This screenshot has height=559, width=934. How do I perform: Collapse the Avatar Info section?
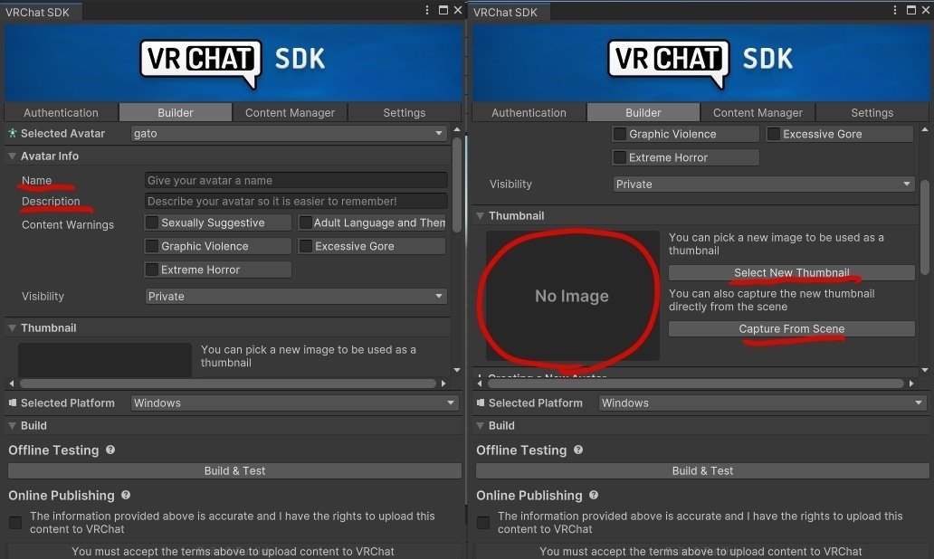(12, 156)
